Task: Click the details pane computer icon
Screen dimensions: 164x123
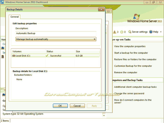Action: point(4,95)
